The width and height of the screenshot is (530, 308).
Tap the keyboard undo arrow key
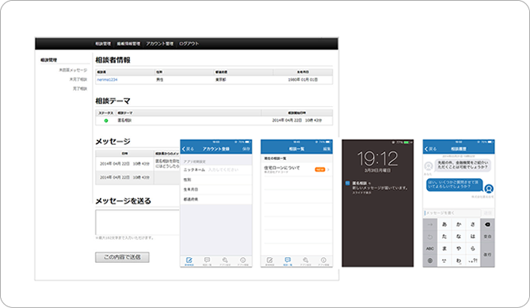point(430,237)
